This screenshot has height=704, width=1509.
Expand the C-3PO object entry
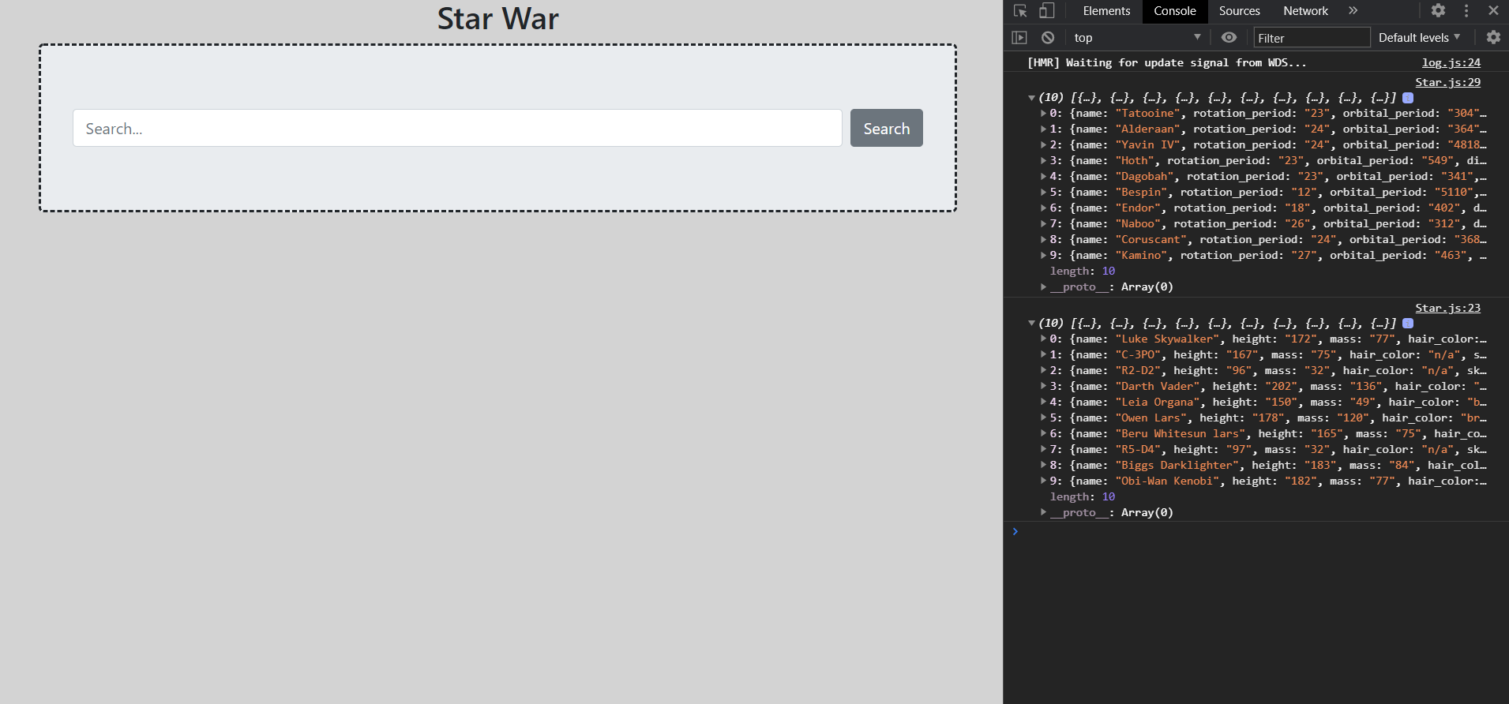click(1043, 355)
